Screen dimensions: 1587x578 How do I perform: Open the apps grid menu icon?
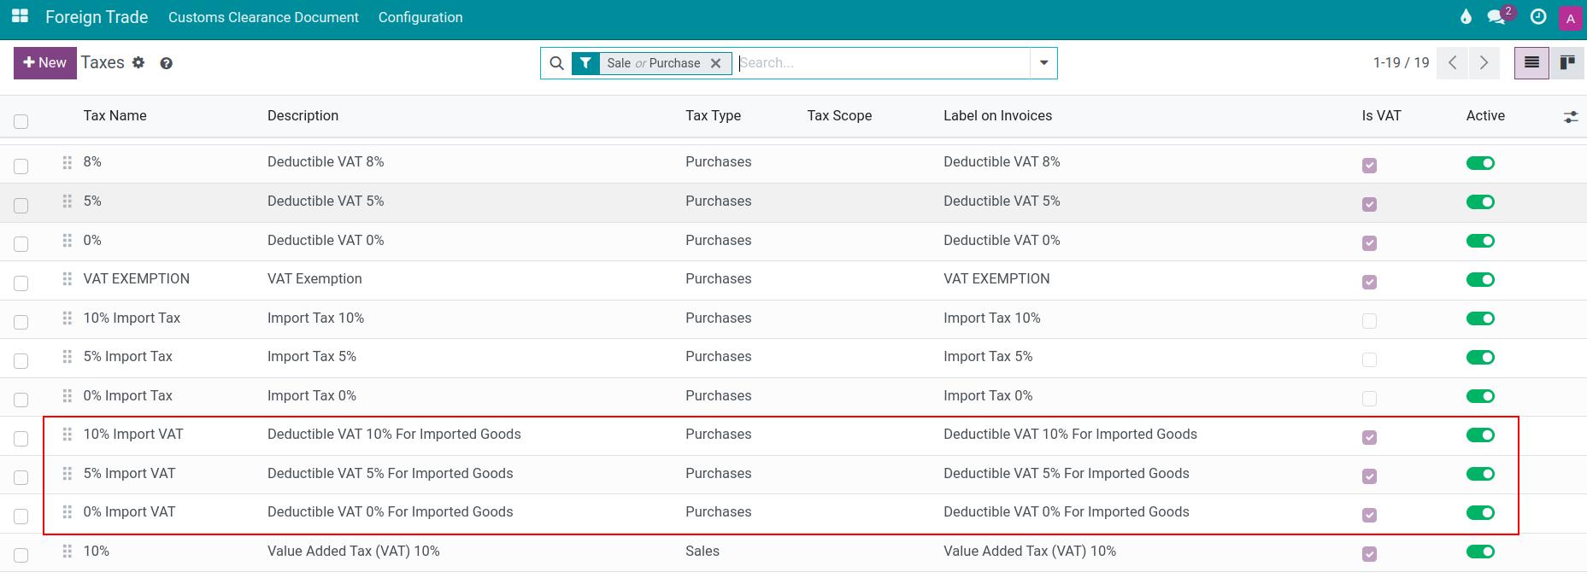point(20,16)
